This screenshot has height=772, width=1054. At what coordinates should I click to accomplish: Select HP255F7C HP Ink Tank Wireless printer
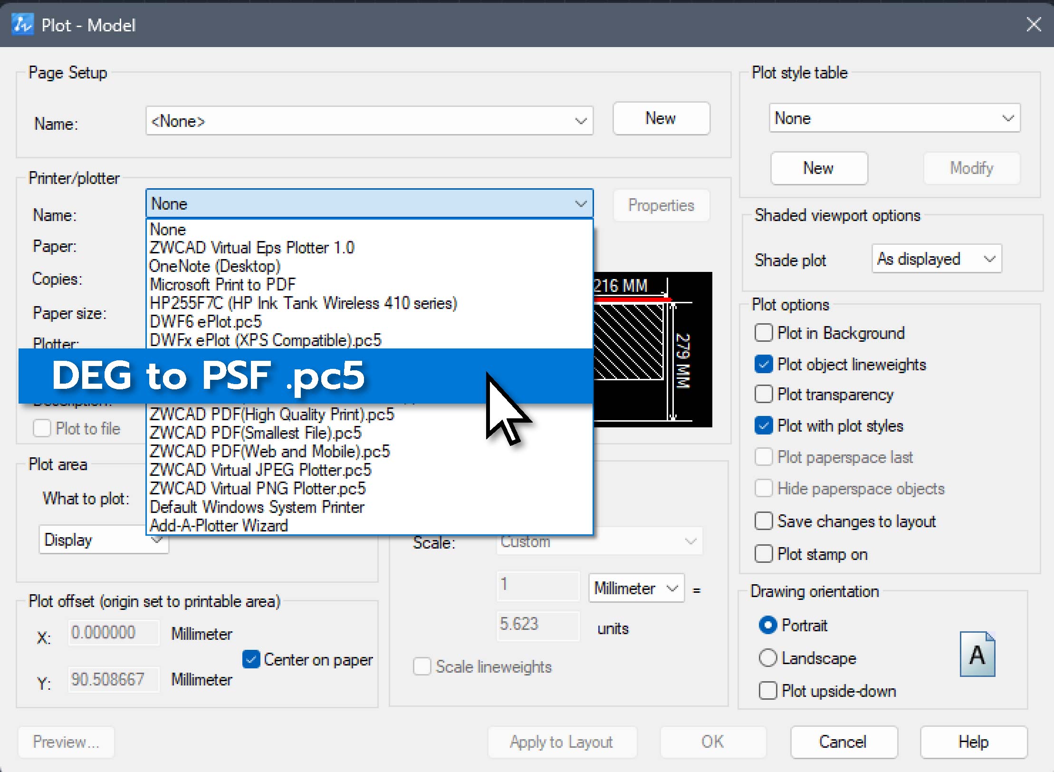click(369, 303)
